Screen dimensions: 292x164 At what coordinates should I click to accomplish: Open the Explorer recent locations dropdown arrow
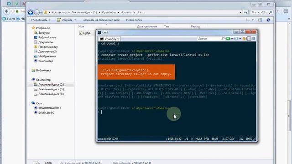point(42,12)
